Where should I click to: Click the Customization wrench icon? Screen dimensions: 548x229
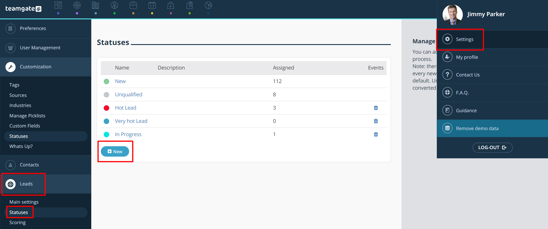(x=10, y=67)
